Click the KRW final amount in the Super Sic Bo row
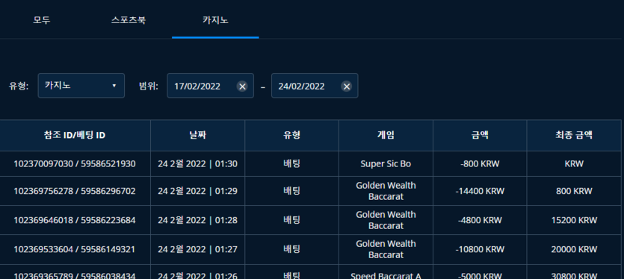 click(x=574, y=163)
